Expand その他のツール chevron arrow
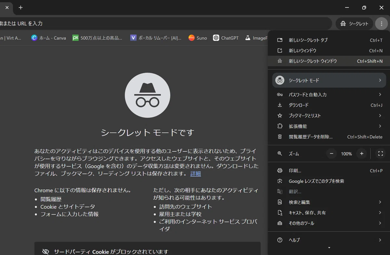This screenshot has height=255, width=390. 380,223
